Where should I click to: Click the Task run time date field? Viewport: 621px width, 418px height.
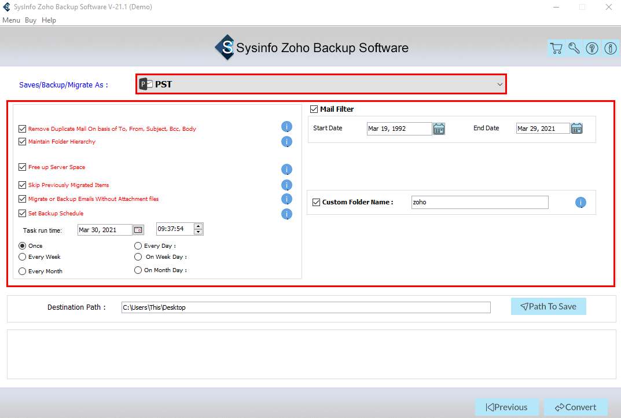point(105,230)
